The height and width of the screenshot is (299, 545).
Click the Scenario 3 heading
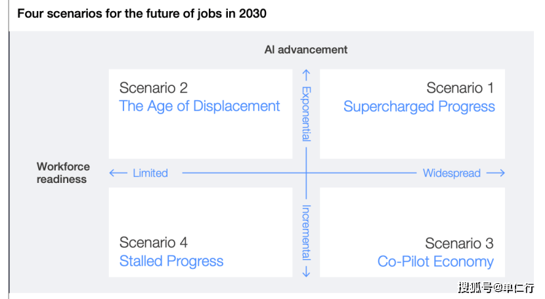(459, 243)
